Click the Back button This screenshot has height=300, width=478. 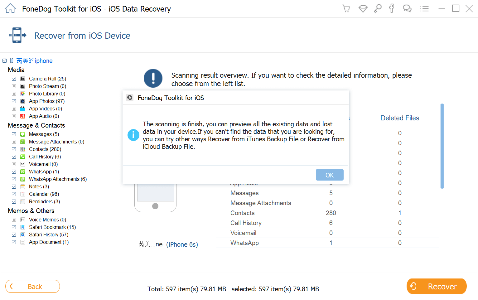tap(32, 286)
